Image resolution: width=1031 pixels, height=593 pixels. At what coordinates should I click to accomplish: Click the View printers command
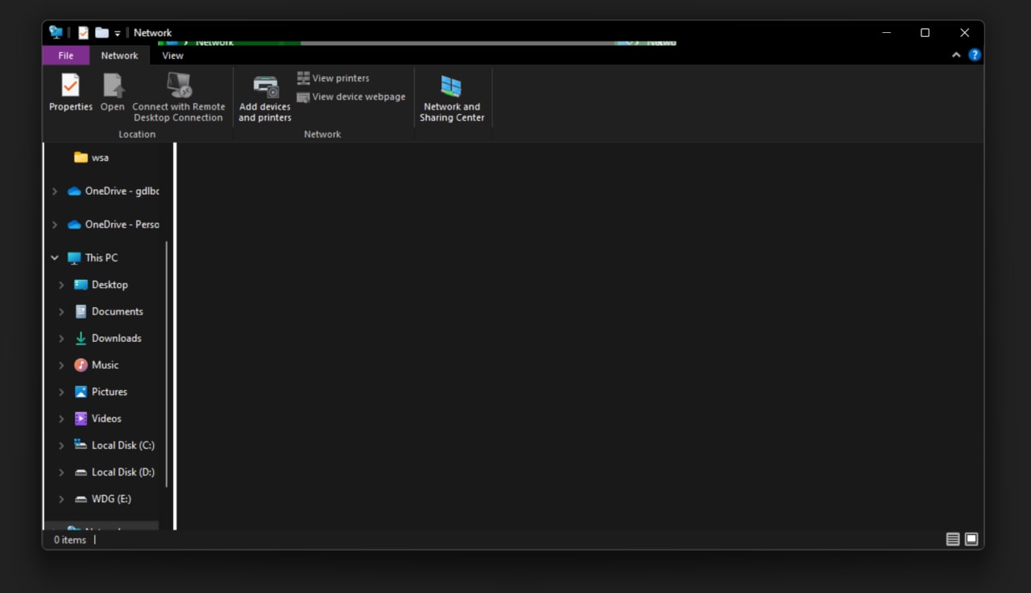pos(333,78)
